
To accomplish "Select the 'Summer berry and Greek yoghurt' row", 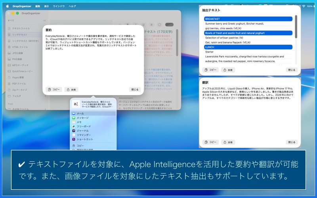I will [248, 24].
